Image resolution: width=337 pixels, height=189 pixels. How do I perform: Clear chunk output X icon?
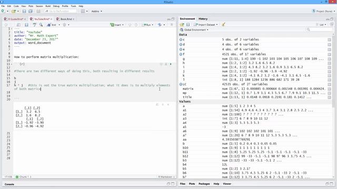pos(168,104)
